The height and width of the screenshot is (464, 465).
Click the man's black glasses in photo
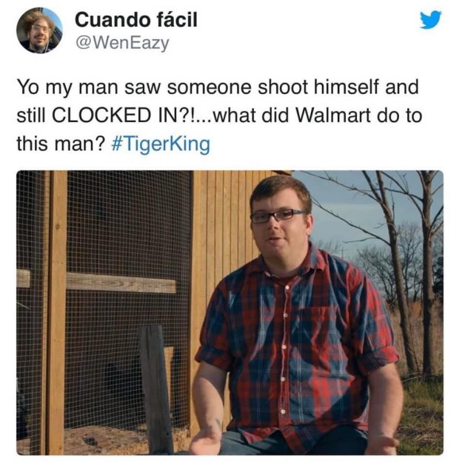coord(278,215)
